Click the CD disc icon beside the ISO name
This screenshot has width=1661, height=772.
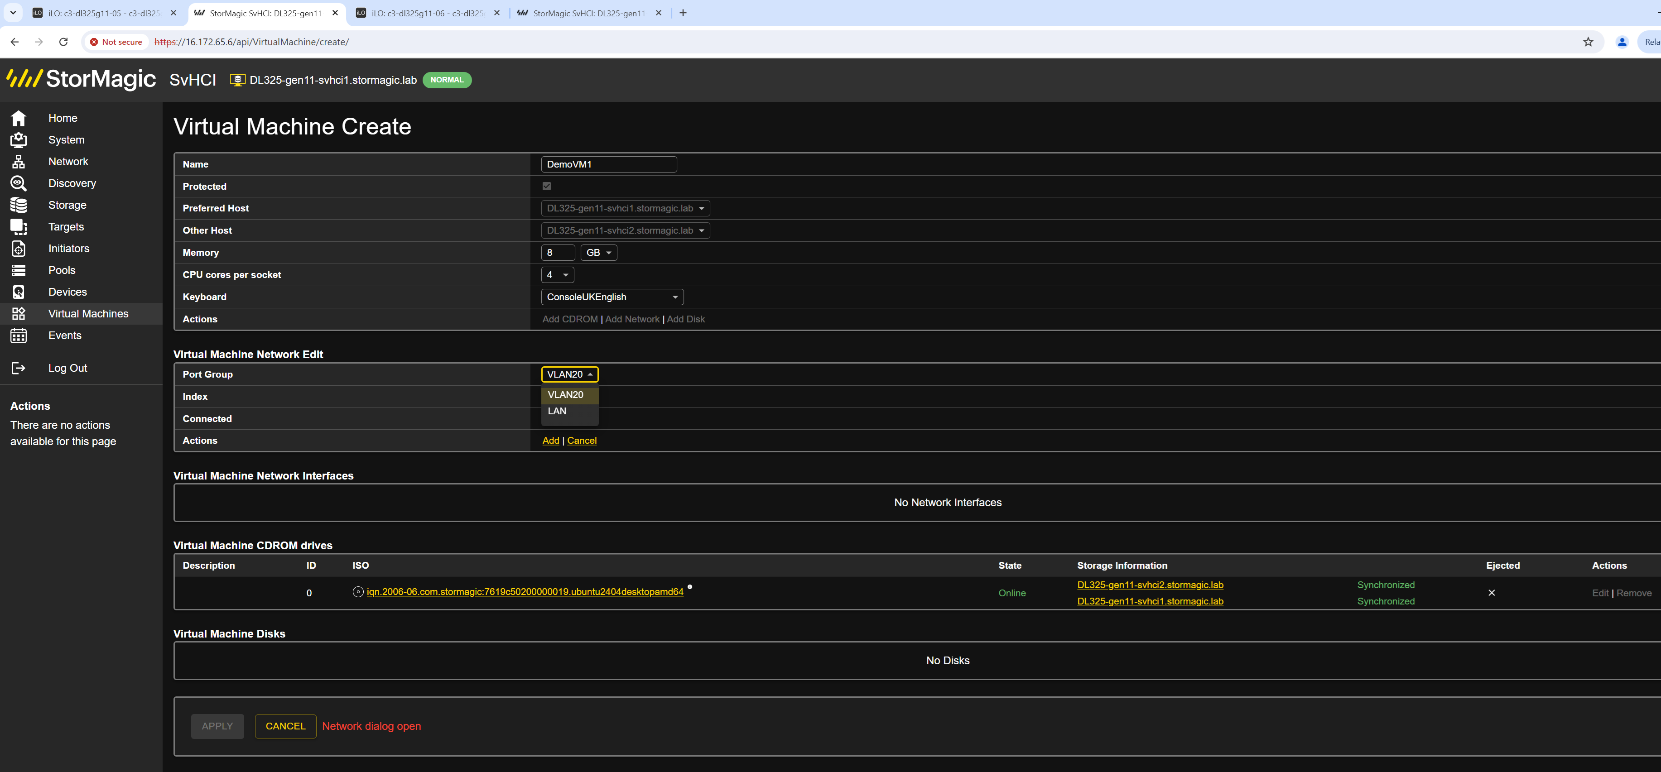tap(358, 592)
